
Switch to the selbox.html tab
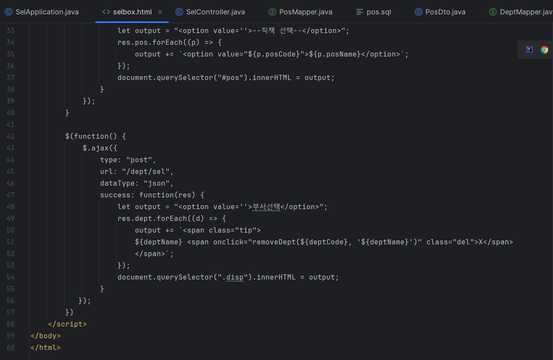point(132,12)
